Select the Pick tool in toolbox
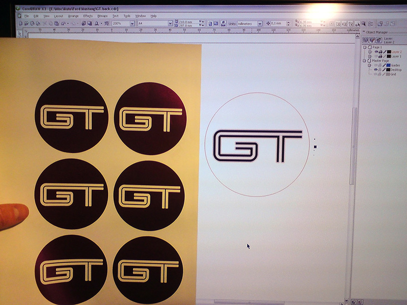The height and width of the screenshot is (305, 407). [x=19, y=33]
